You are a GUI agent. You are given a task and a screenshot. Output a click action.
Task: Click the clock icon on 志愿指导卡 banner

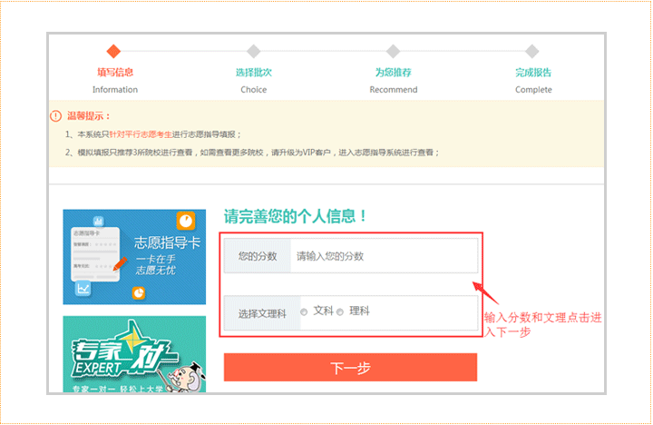pyautogui.click(x=186, y=221)
